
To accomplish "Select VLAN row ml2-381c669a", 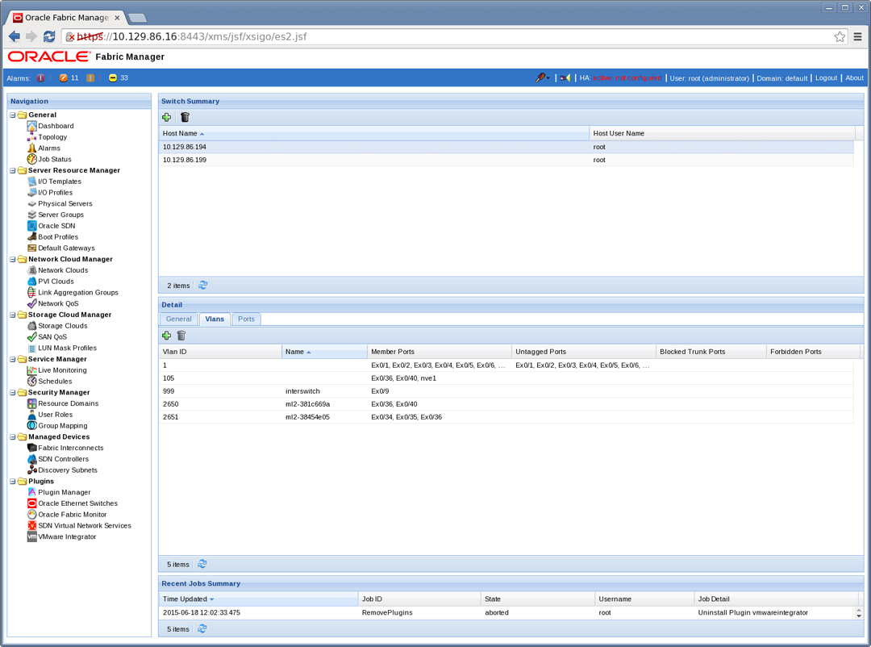I will 506,404.
